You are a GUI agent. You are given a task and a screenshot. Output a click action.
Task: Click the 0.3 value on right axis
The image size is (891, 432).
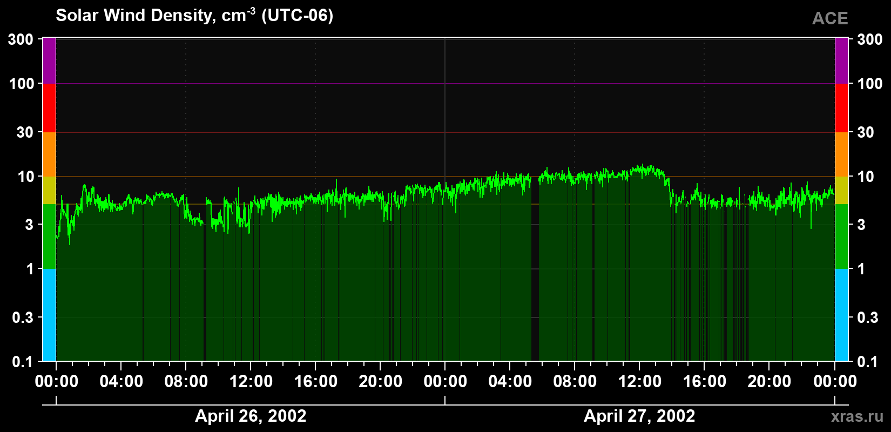coord(868,318)
